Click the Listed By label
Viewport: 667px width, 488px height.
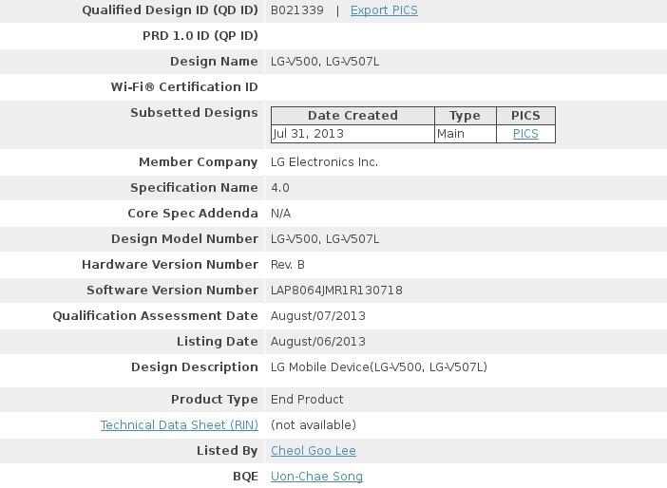(227, 451)
